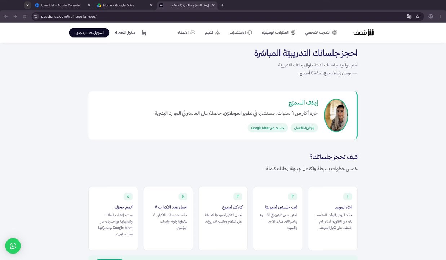This screenshot has width=446, height=260.
Task: View site information icon beside URL
Action: coord(35,16)
